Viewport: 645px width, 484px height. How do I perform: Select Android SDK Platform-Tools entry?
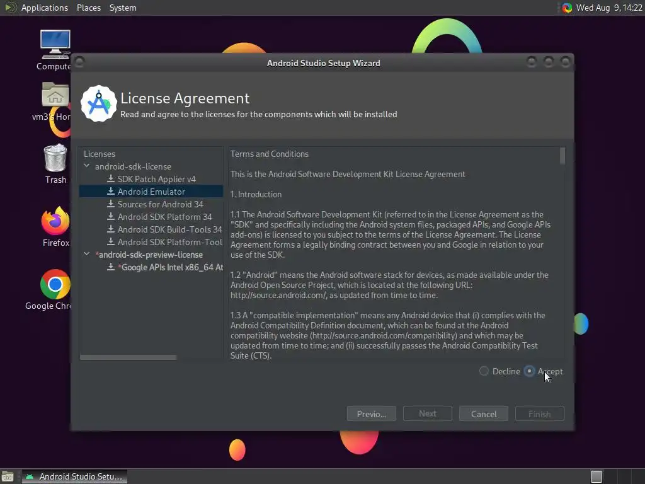pos(170,242)
